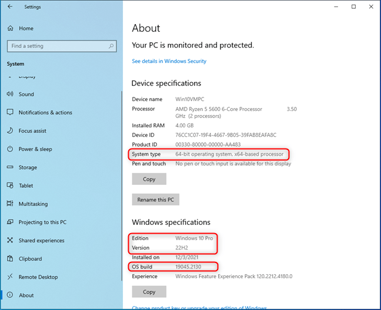Click the Home house icon
This screenshot has width=381, height=310.
point(10,28)
